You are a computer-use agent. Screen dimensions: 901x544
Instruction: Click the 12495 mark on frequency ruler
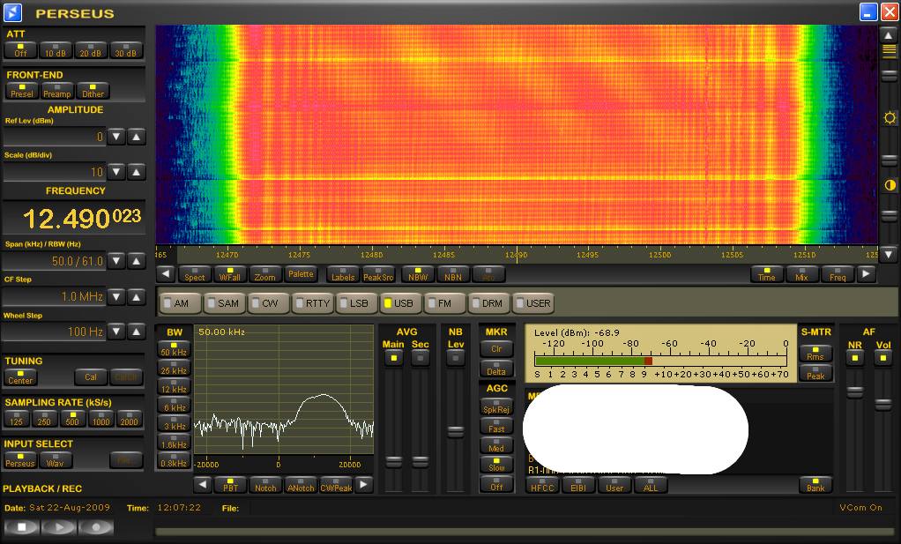point(587,255)
